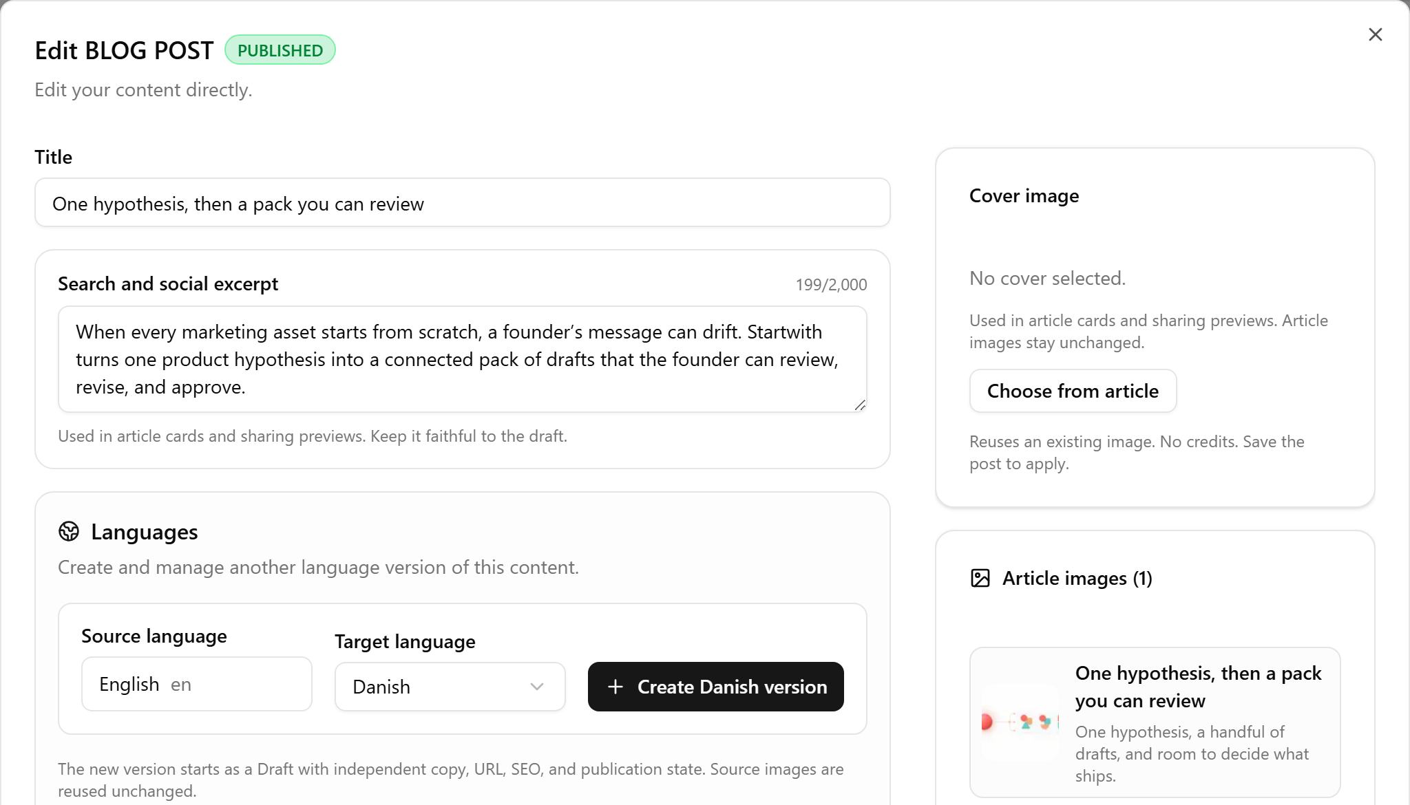
Task: Click the Languages section heading
Action: click(144, 532)
